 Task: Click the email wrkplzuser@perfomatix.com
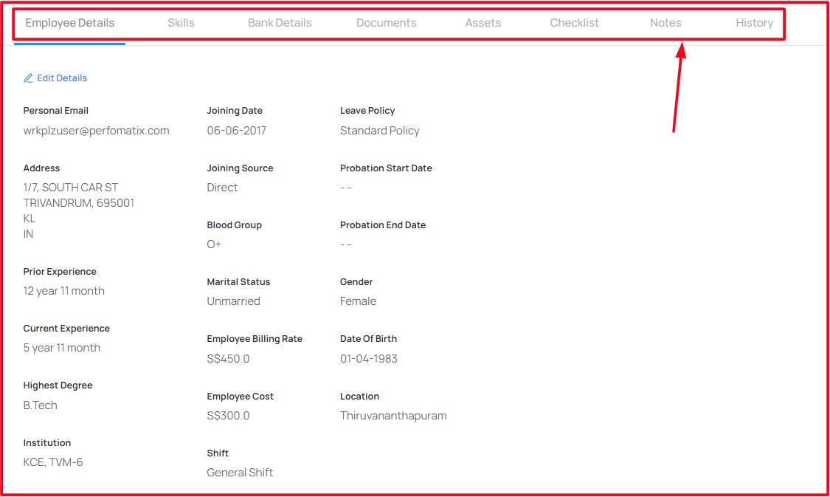pyautogui.click(x=97, y=131)
